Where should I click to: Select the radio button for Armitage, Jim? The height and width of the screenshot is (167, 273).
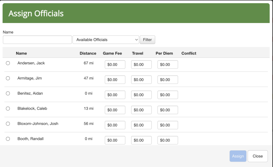[x=8, y=78]
